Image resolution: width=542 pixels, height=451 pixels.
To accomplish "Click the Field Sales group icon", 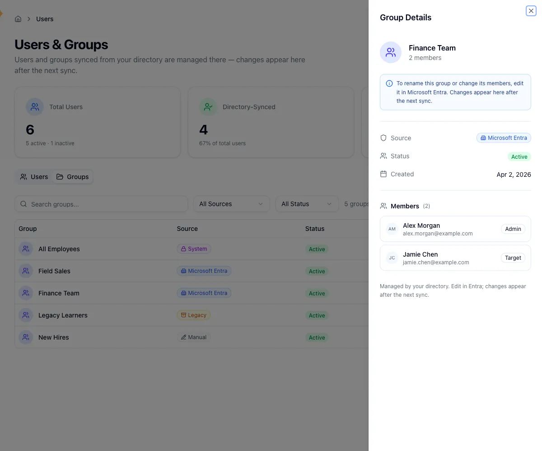I will 26,271.
